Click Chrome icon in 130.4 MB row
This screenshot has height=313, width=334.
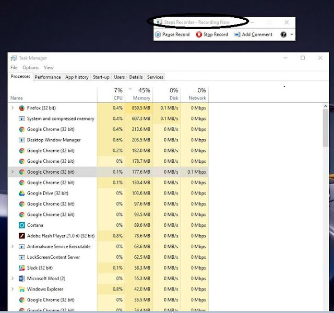coord(22,183)
